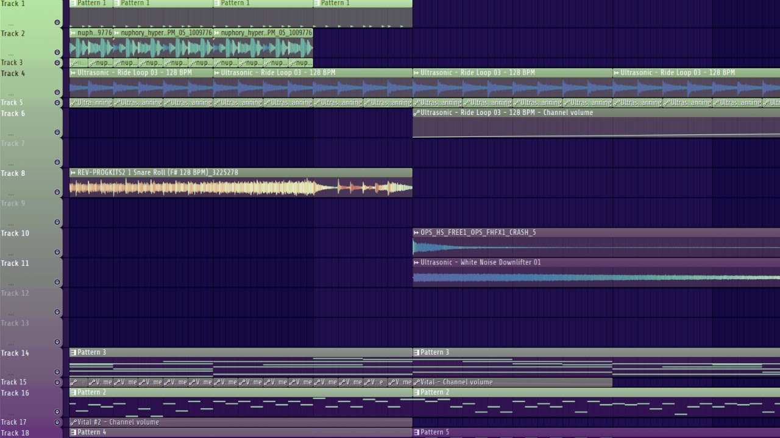The width and height of the screenshot is (780, 438).
Task: Toggle Track 10 mute dot
Action: coord(57,252)
